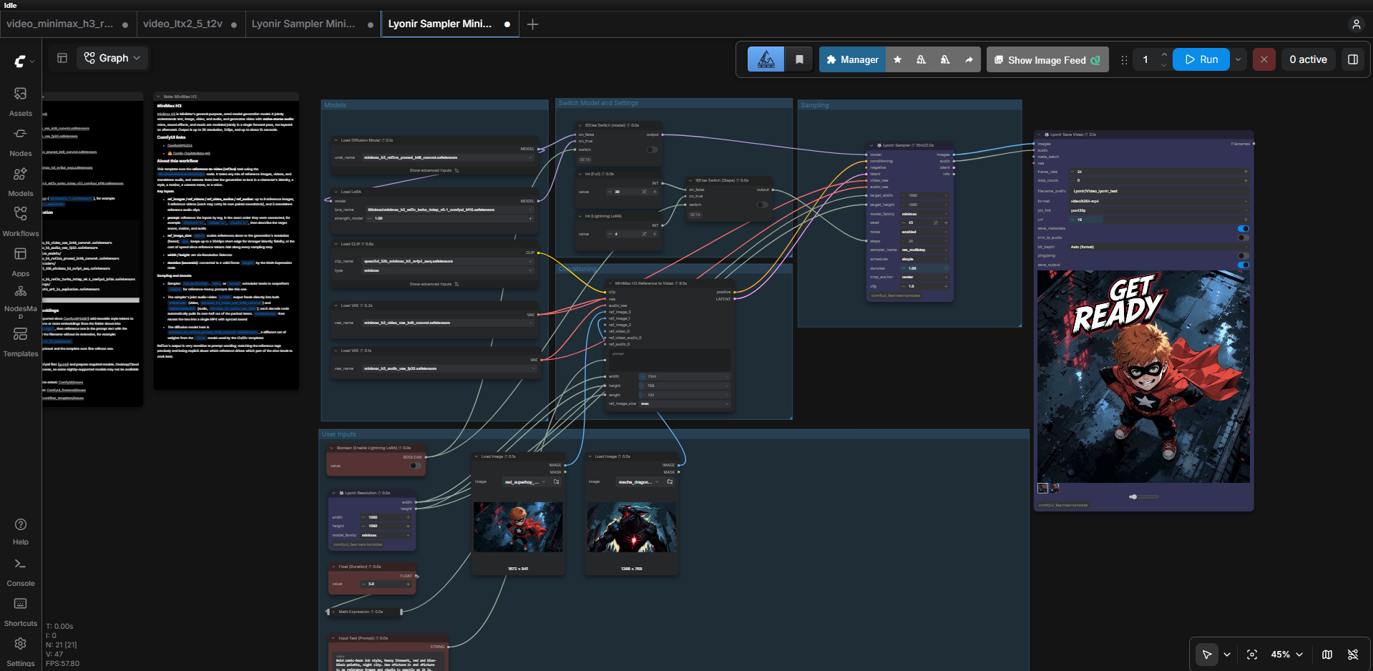Open the Templates sidebar panel
Screen dimensions: 1373x671
(x=20, y=342)
